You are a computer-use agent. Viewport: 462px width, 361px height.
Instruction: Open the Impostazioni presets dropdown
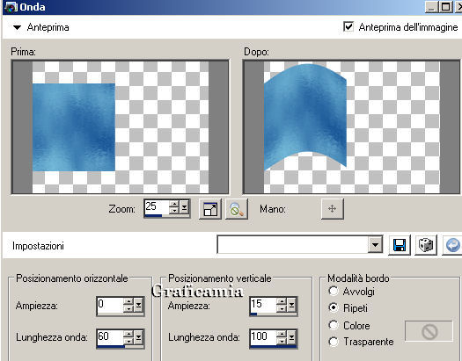(375, 244)
